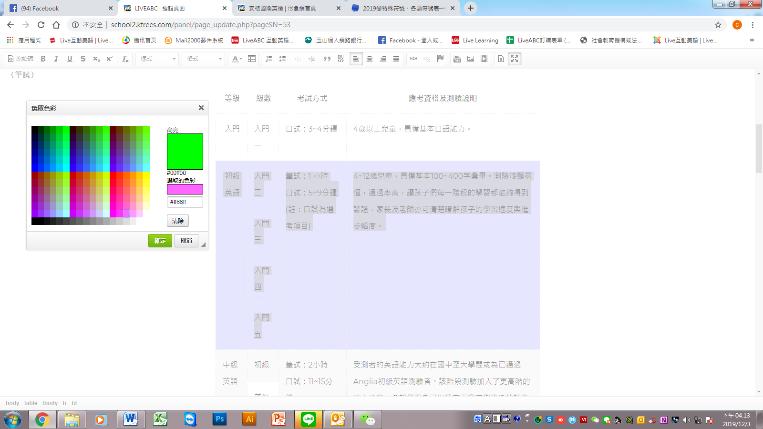The width and height of the screenshot is (763, 429).
Task: Expand the text color dropdown
Action: (x=237, y=59)
